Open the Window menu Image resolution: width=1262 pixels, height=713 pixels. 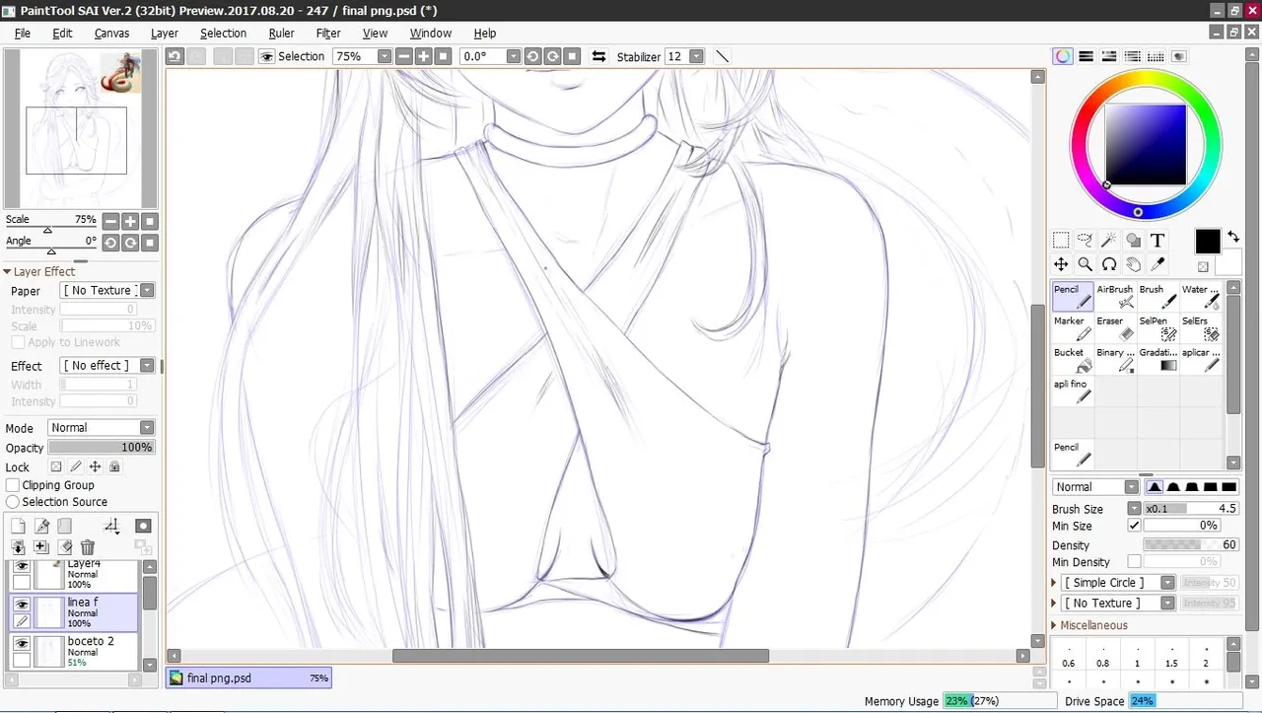coord(430,33)
